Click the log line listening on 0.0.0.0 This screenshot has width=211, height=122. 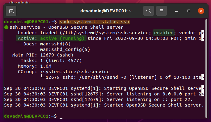103,94
